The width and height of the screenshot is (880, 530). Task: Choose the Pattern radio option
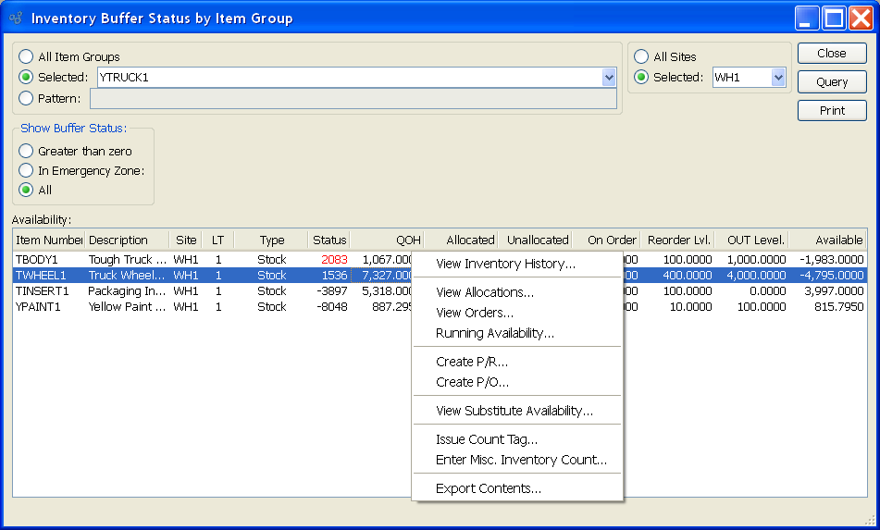26,98
